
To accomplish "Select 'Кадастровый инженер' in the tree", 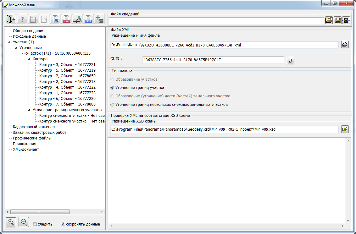I will 34,127.
